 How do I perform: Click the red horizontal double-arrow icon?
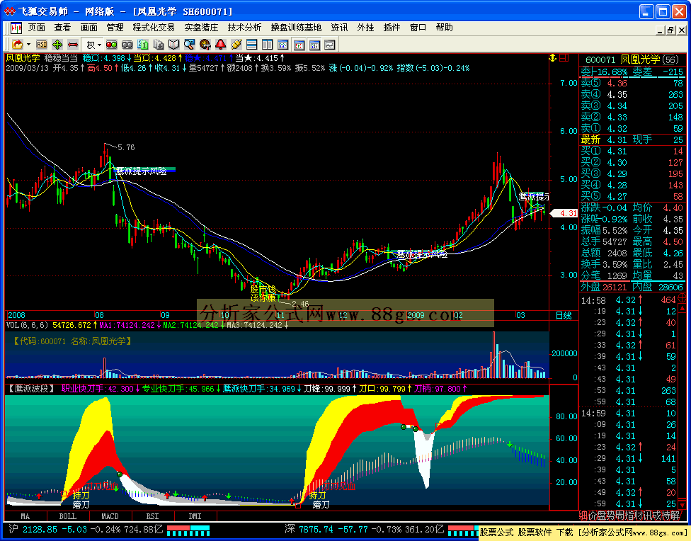(73, 44)
